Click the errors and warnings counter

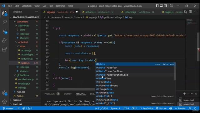27,108
